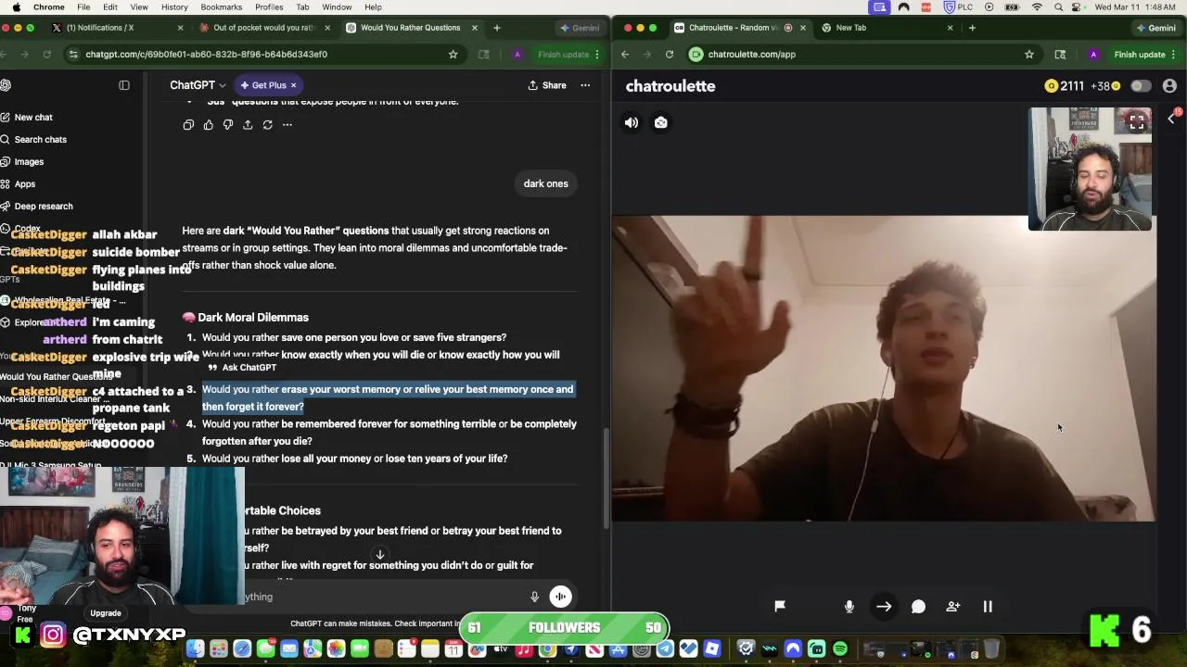Open new tab in ChatGPT window
1187x667 pixels.
coord(497,28)
